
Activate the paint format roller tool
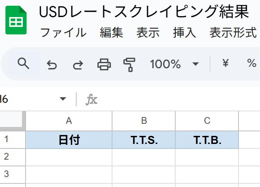tap(130, 65)
